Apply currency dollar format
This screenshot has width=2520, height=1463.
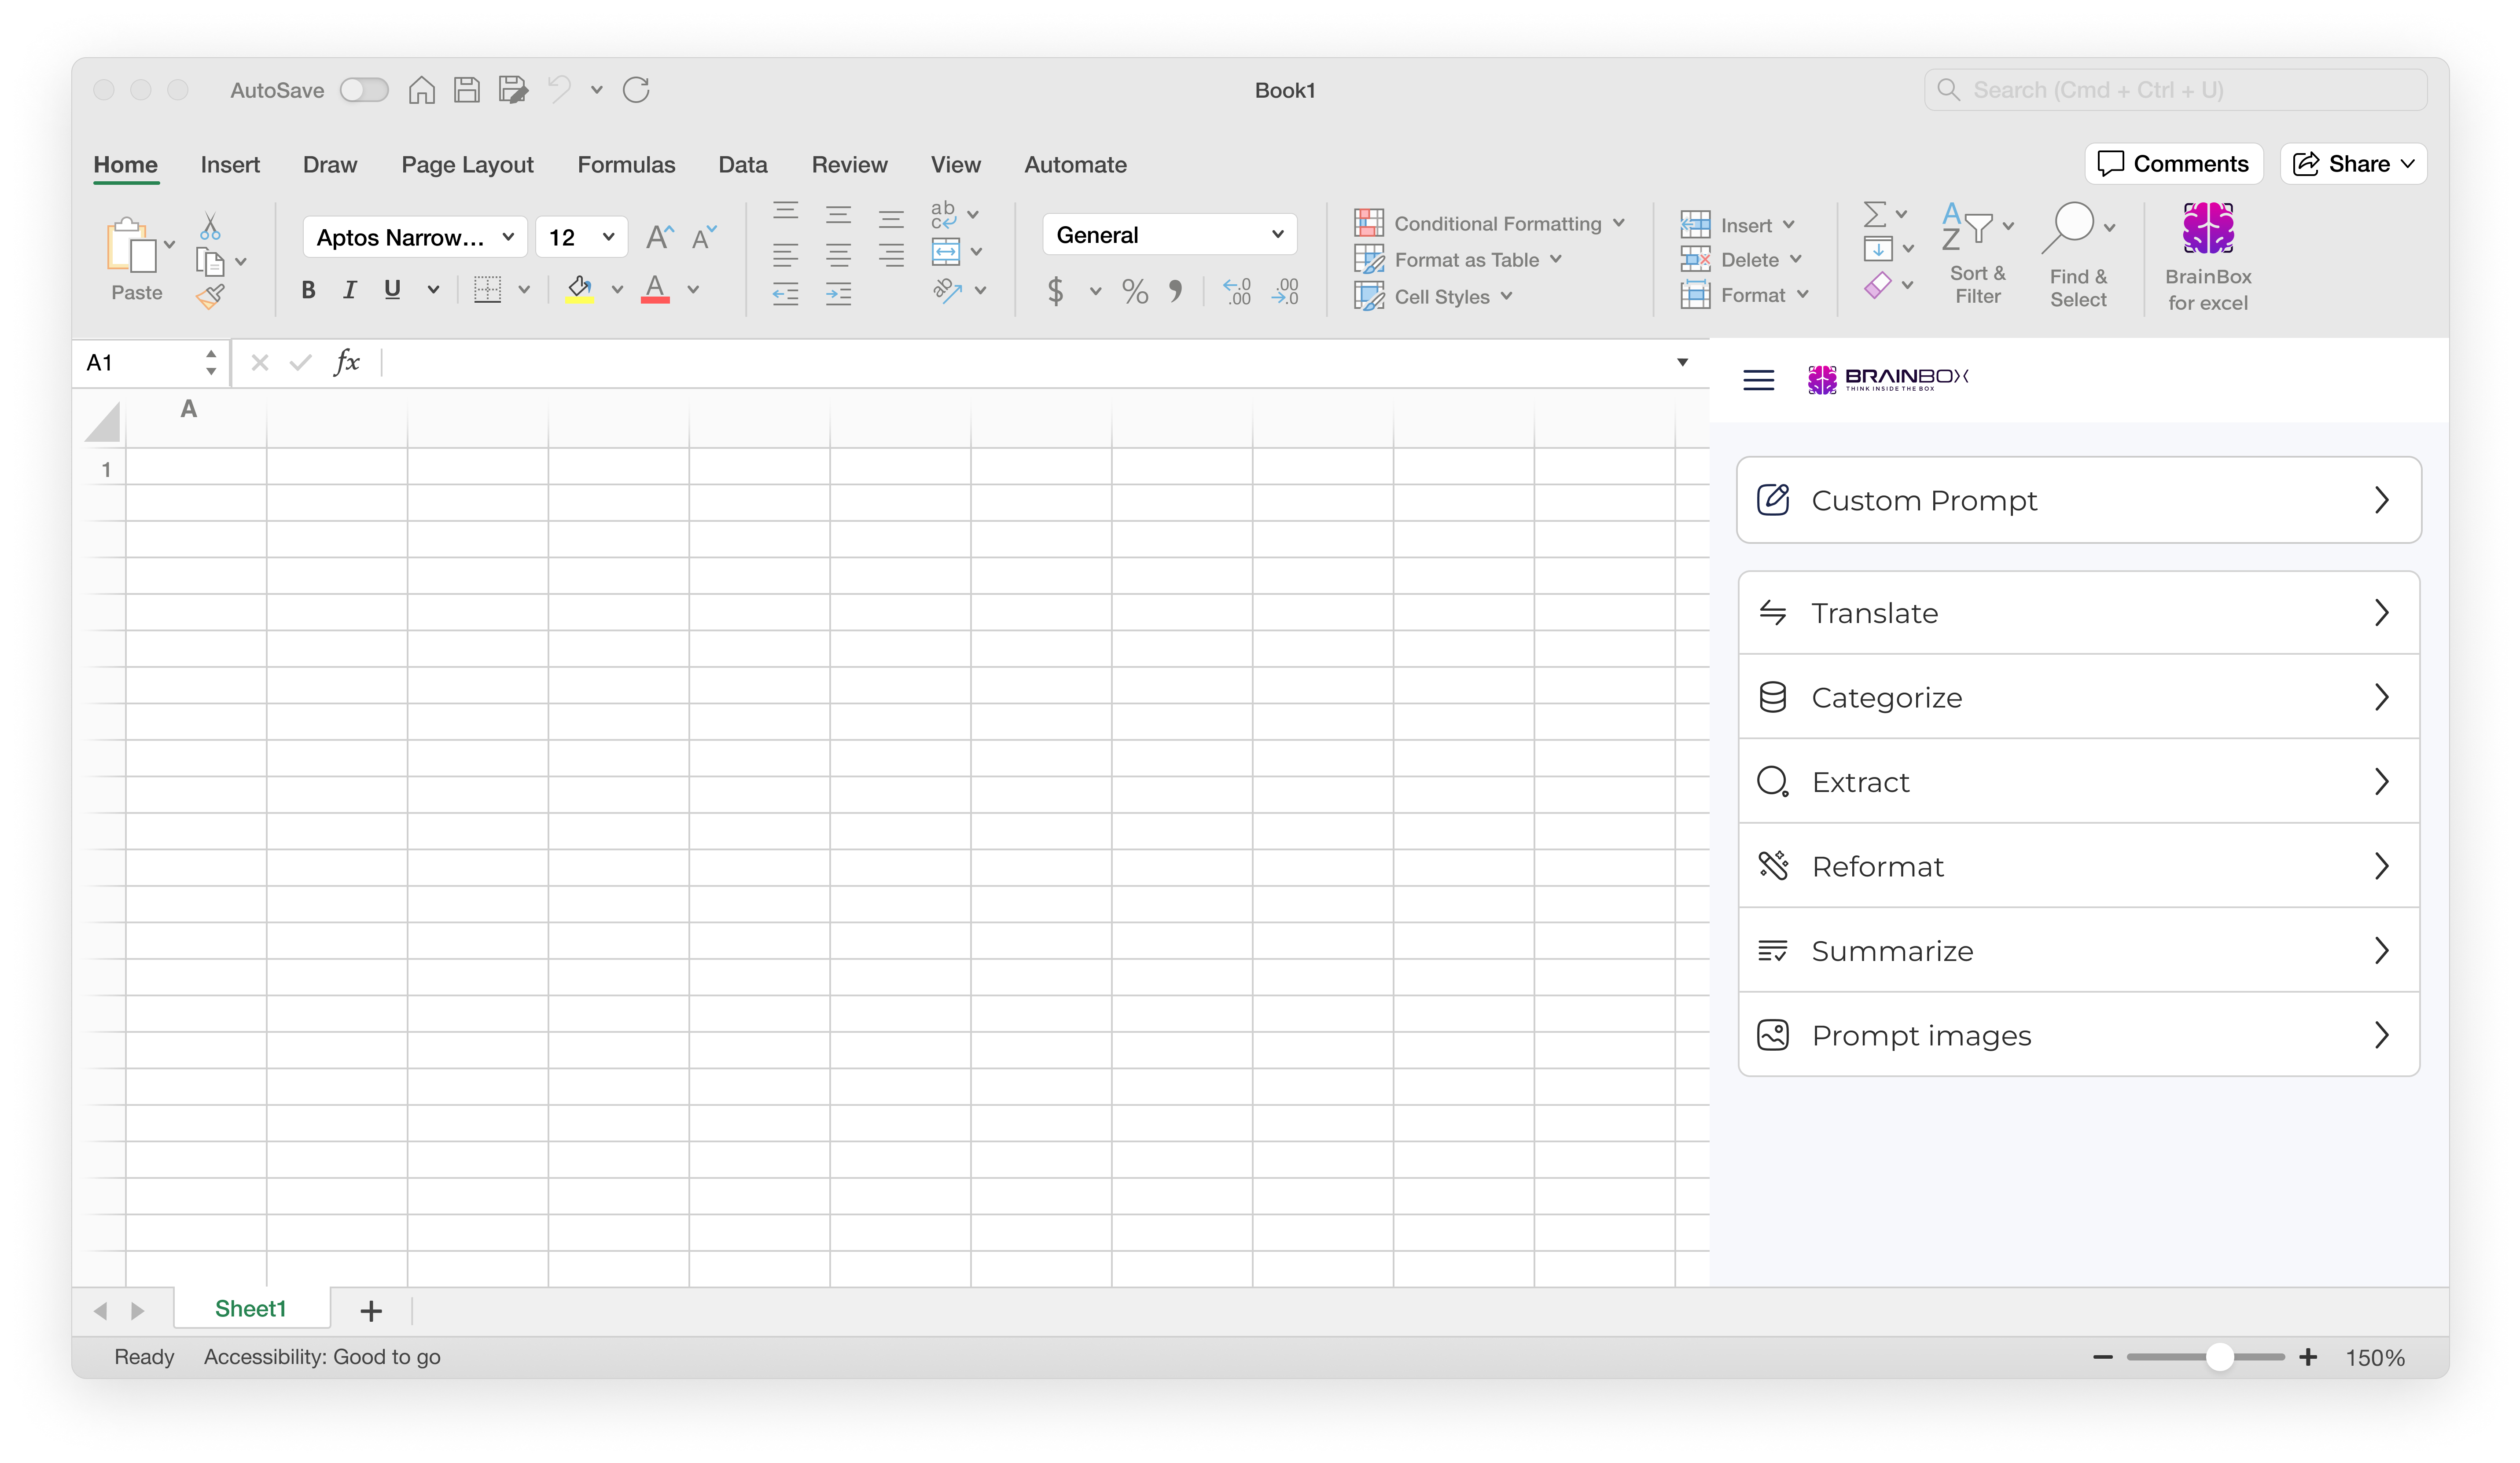coord(1055,291)
